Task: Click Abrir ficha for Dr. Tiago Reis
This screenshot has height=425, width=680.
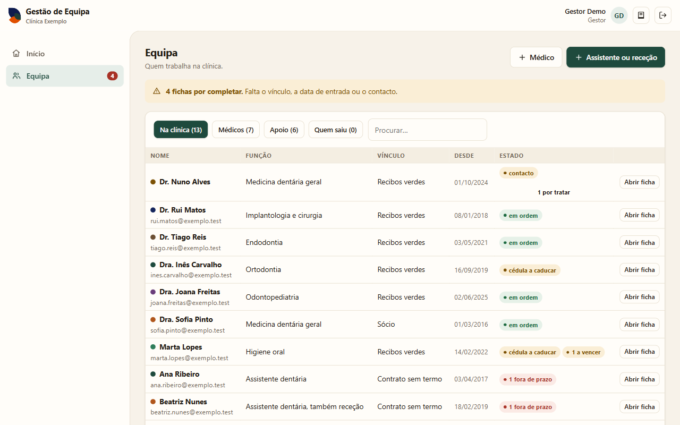Action: tap(640, 242)
